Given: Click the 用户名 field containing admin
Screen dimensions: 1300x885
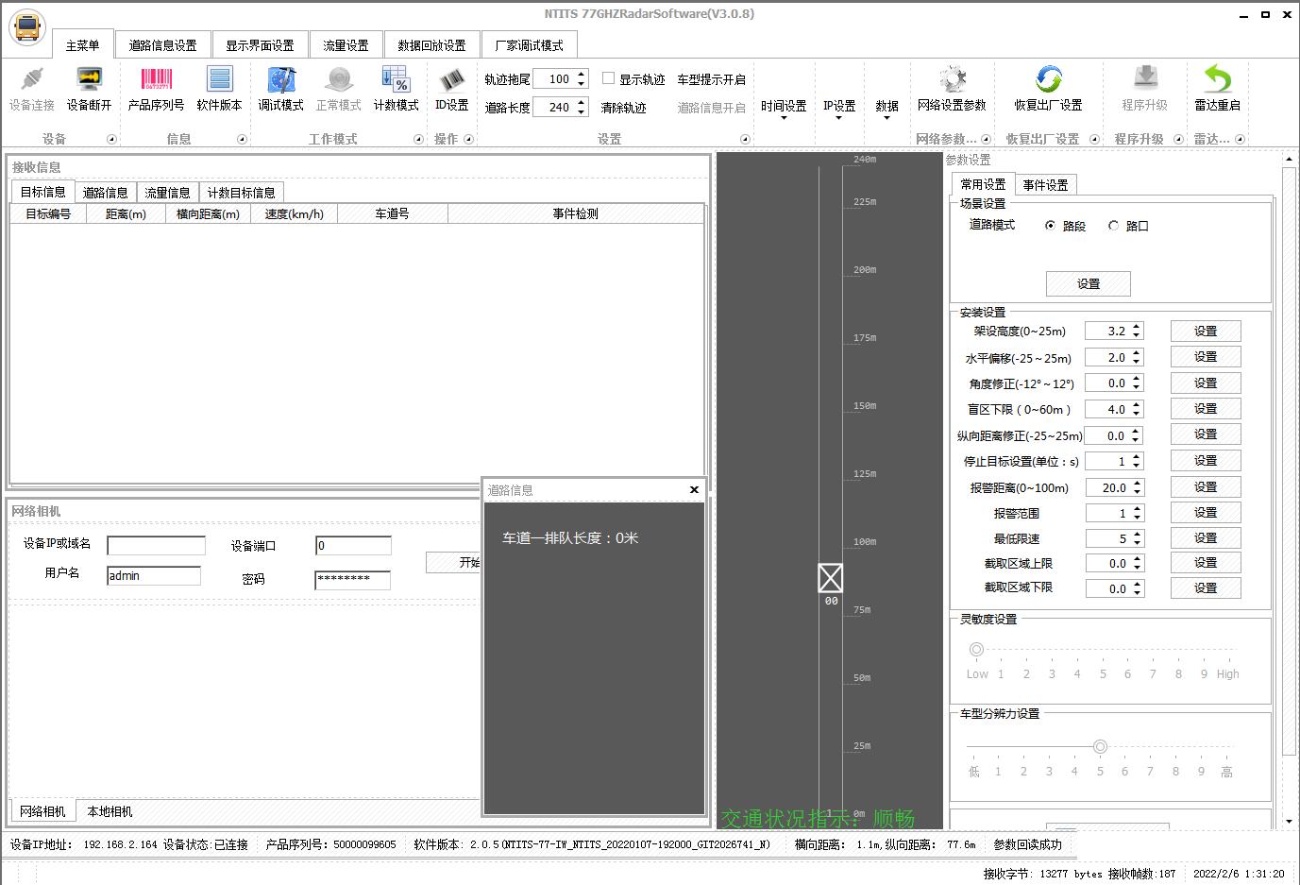Looking at the screenshot, I should [154, 576].
